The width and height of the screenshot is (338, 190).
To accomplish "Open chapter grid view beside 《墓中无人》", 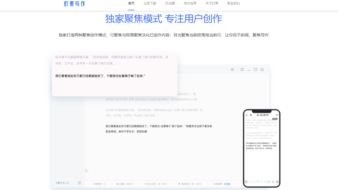I will pyautogui.click(x=79, y=183).
